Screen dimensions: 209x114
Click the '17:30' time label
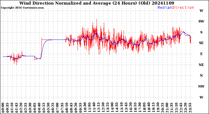(140, 108)
